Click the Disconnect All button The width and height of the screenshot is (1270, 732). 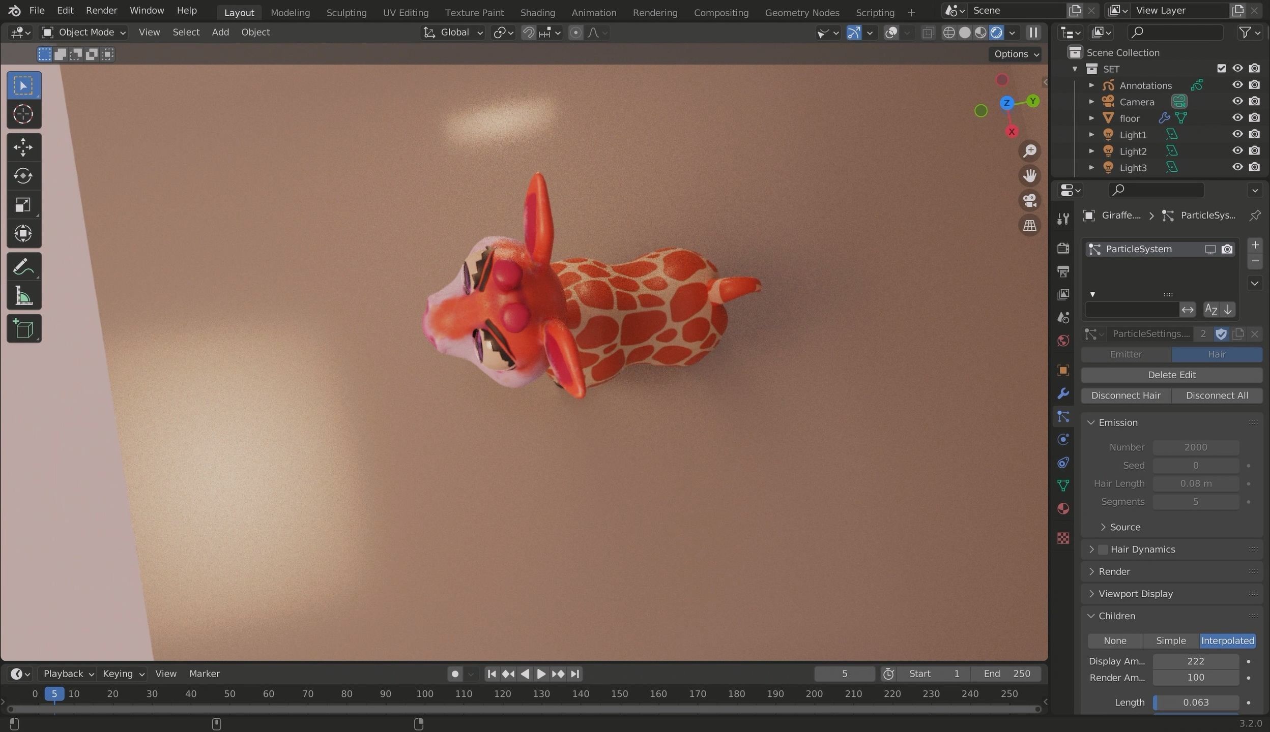tap(1217, 395)
